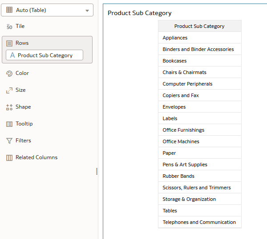Viewport: 267px width, 239px height.
Task: Select the Office Machines row
Action: (200, 141)
